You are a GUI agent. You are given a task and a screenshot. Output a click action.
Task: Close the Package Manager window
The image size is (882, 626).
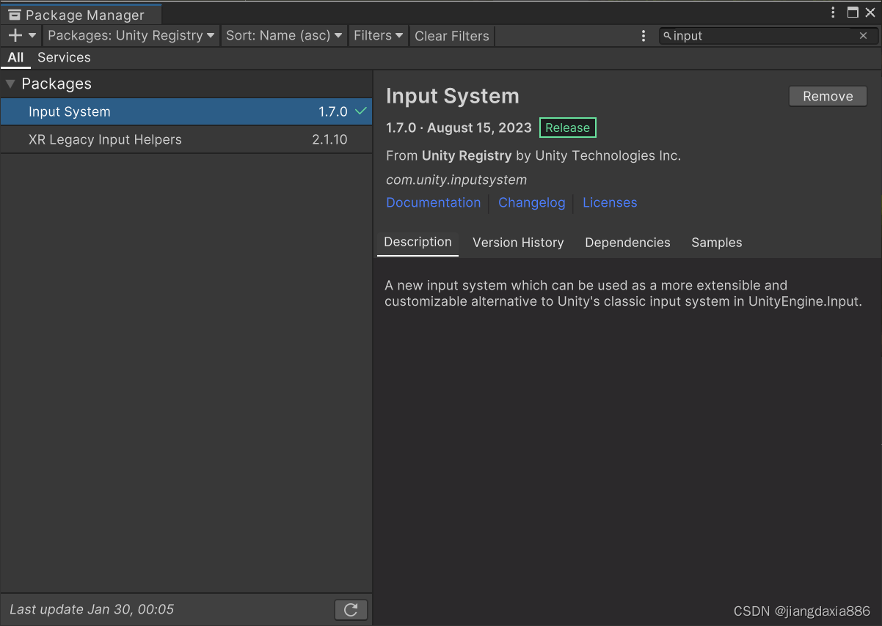pos(870,12)
